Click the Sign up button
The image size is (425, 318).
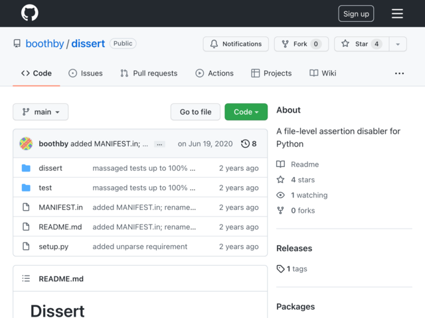pos(356,13)
